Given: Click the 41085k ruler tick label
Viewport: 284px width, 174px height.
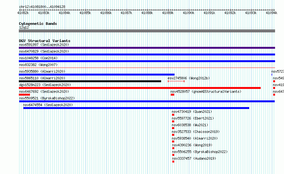Looking at the screenshot, I should (85, 13).
